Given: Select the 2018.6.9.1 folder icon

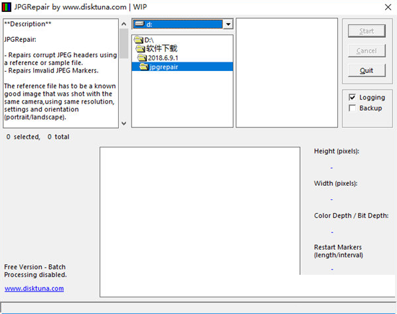Looking at the screenshot, I should point(142,58).
